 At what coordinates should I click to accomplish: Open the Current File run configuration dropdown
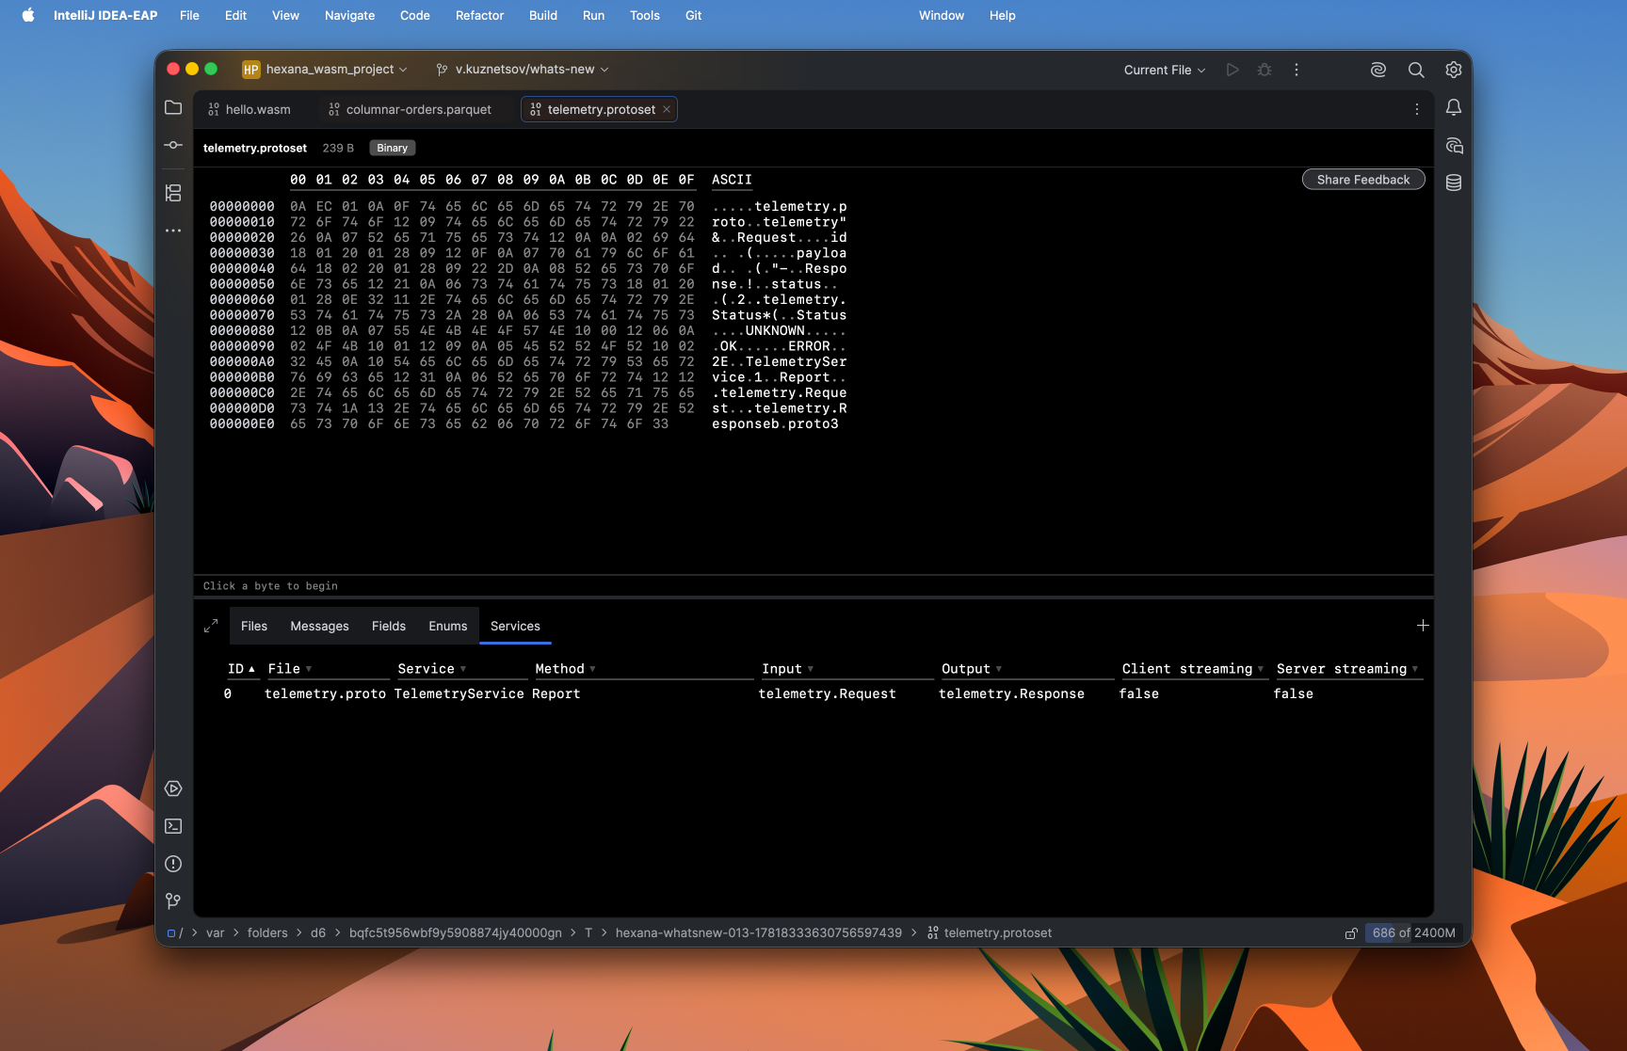click(1165, 70)
